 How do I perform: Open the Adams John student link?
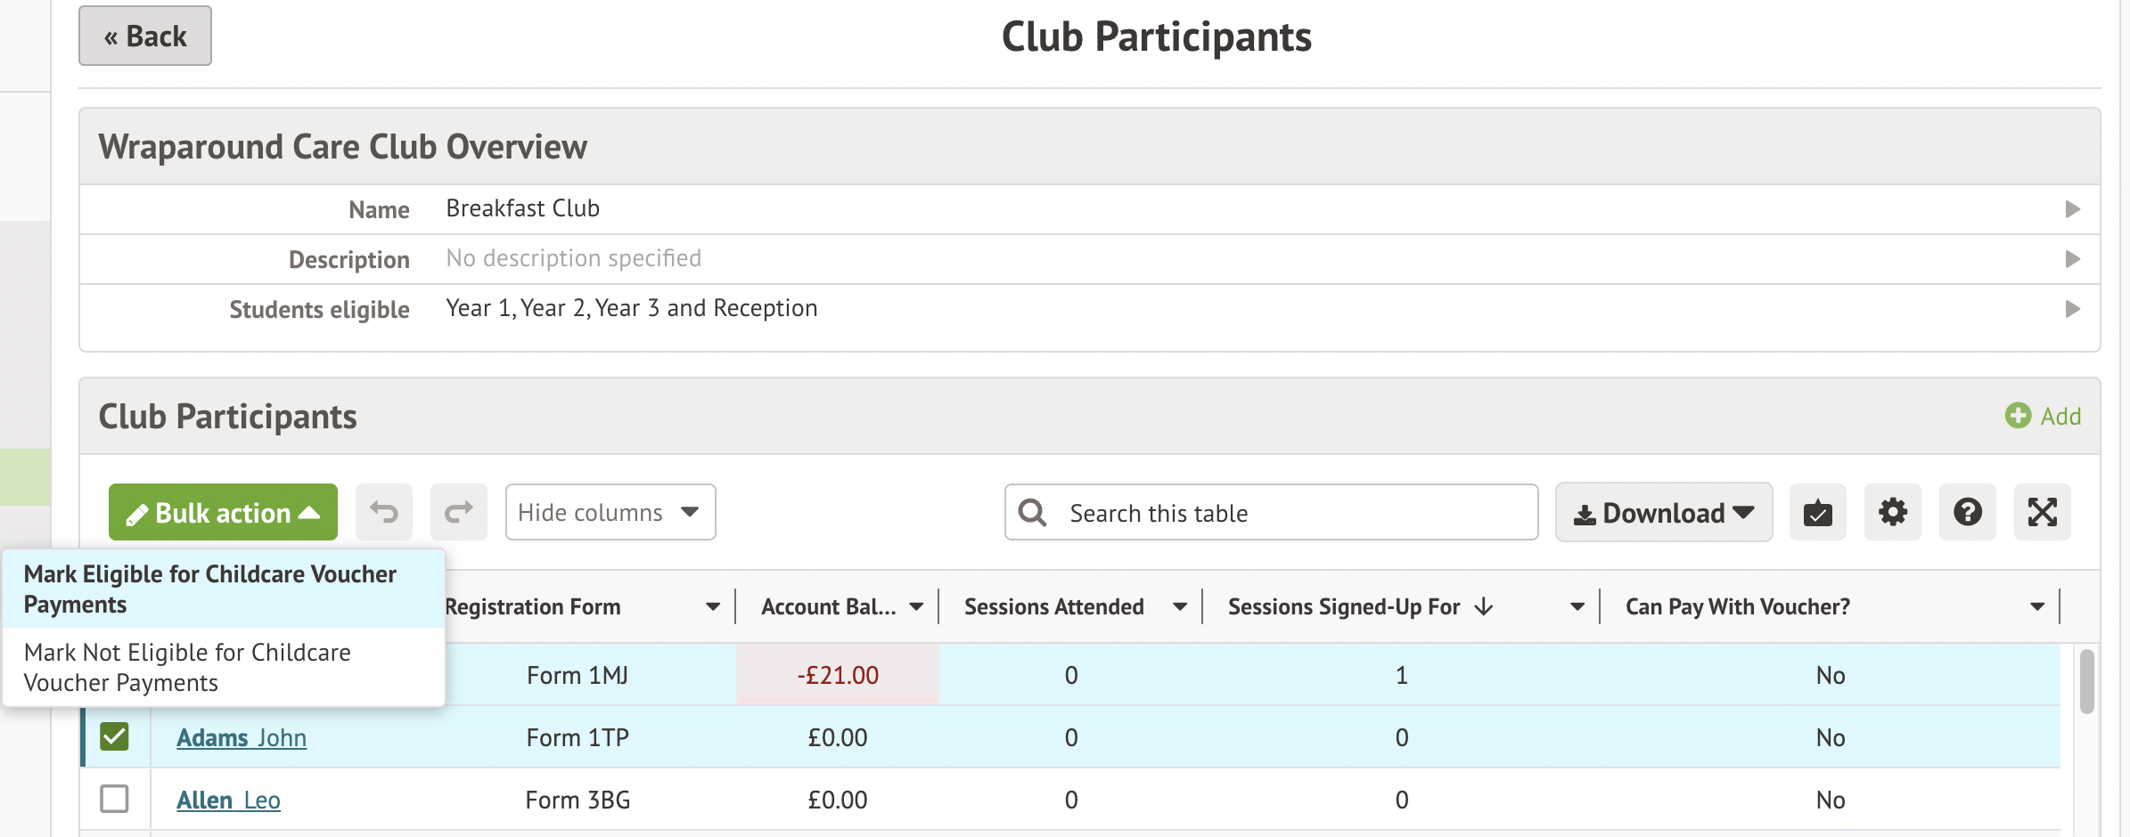pos(242,738)
